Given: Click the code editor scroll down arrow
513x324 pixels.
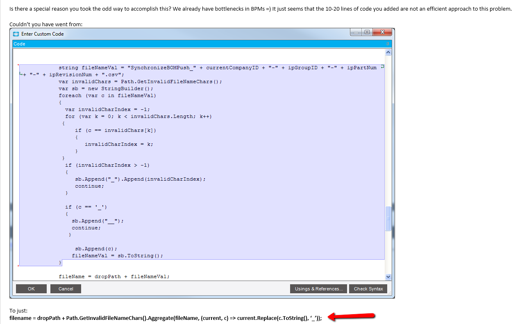Looking at the screenshot, I should tap(388, 277).
